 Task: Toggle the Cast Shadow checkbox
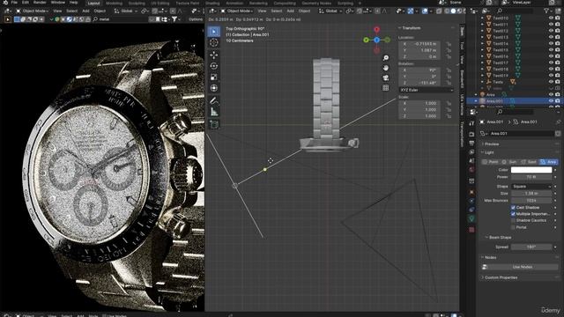click(x=513, y=208)
